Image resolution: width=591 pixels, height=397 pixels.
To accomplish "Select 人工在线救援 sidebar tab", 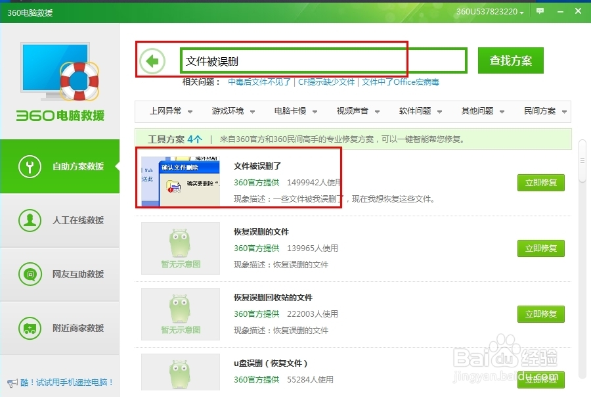I will pyautogui.click(x=60, y=220).
